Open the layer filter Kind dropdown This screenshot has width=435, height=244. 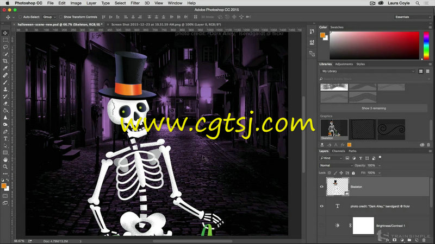331,158
